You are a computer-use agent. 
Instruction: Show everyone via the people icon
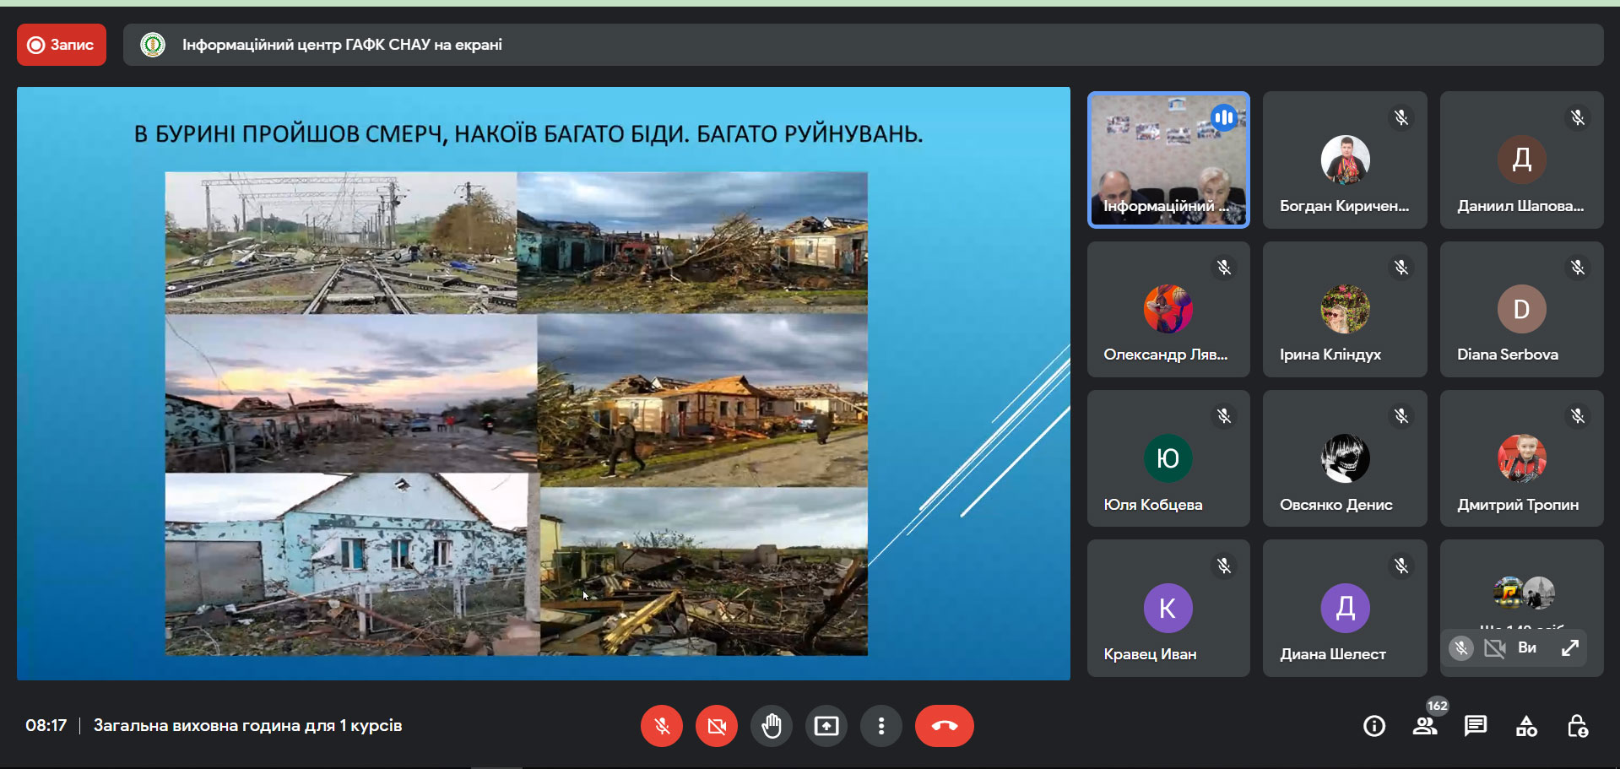coord(1425,726)
